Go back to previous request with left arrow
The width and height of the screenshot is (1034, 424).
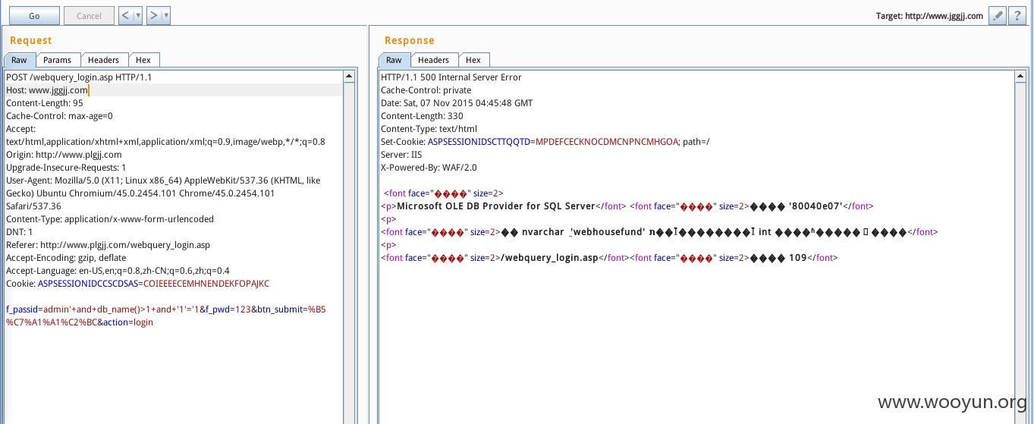pos(126,15)
